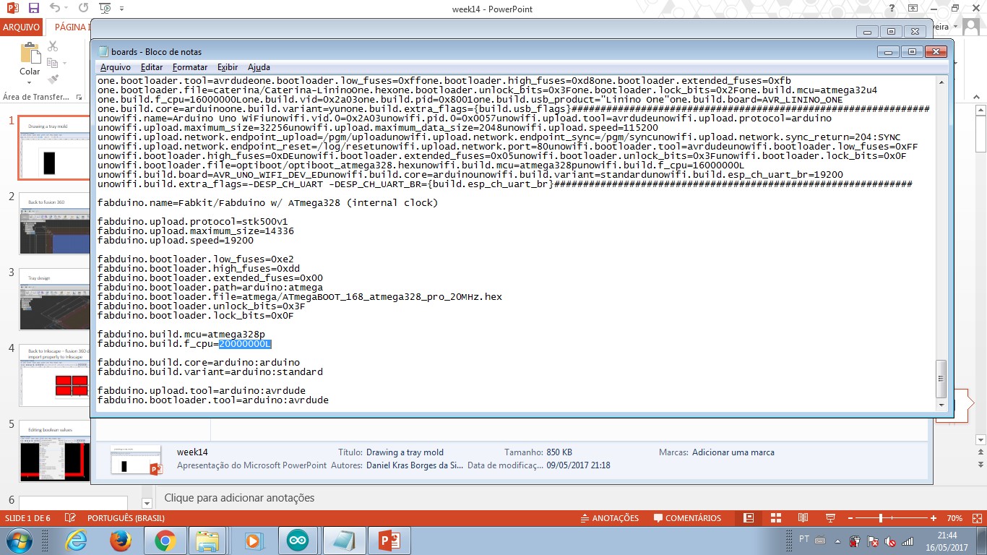
Task: Click the 70% zoom level button
Action: pyautogui.click(x=954, y=518)
